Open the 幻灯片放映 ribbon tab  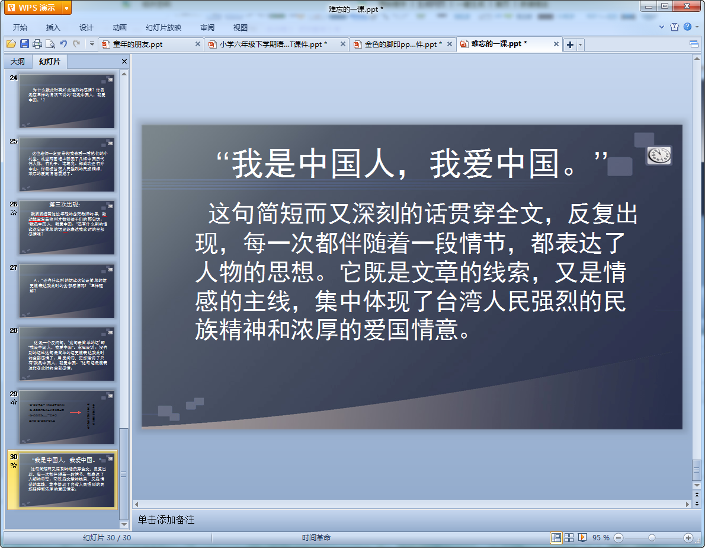163,27
